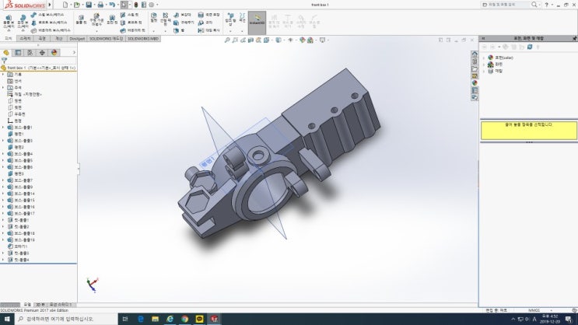Start the Extruded Boss/Base feature

click(x=9, y=22)
